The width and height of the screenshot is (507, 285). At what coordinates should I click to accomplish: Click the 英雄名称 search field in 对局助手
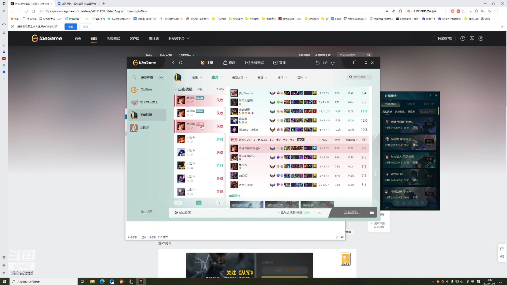click(428, 112)
